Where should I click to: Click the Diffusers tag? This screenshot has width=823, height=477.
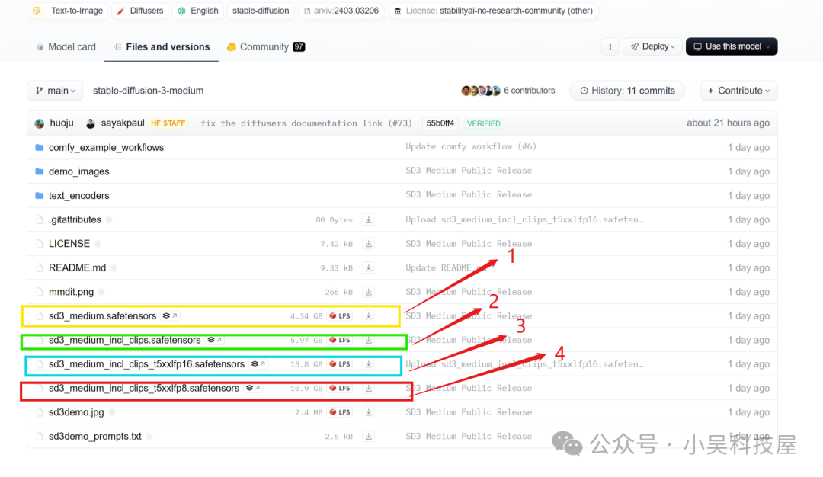[140, 11]
